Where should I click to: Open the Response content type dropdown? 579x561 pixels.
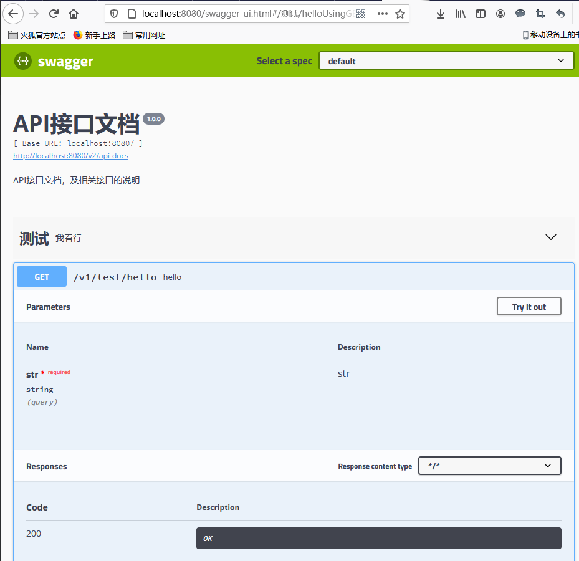coord(490,466)
